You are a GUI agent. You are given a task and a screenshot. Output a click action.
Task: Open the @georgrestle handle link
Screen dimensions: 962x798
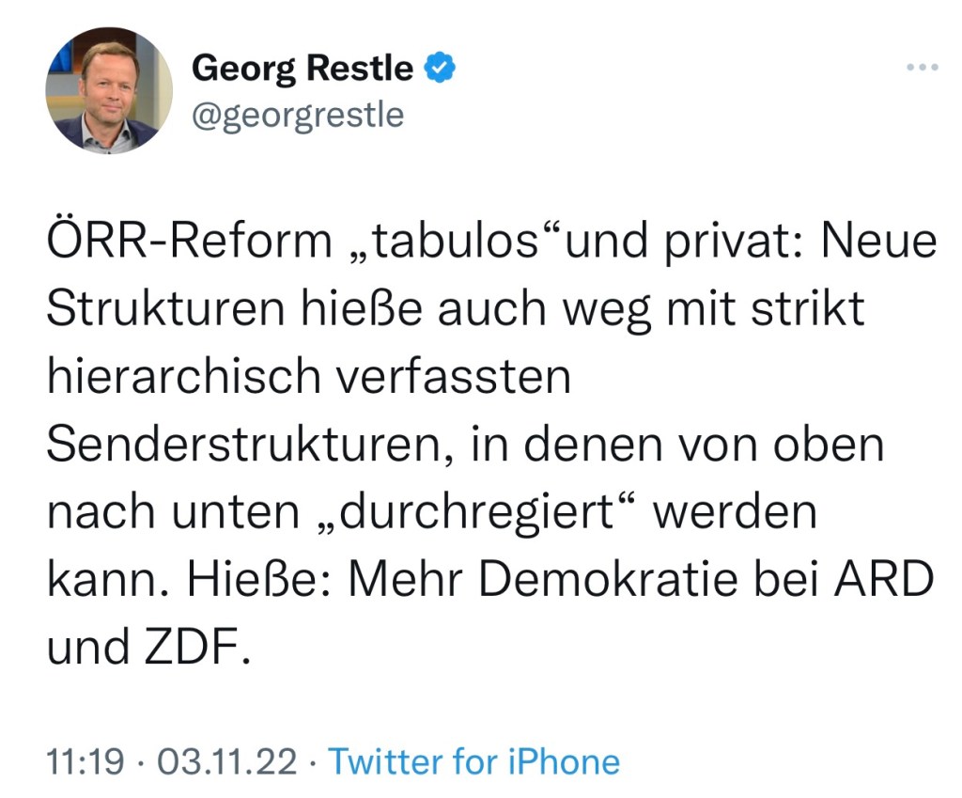[298, 115]
